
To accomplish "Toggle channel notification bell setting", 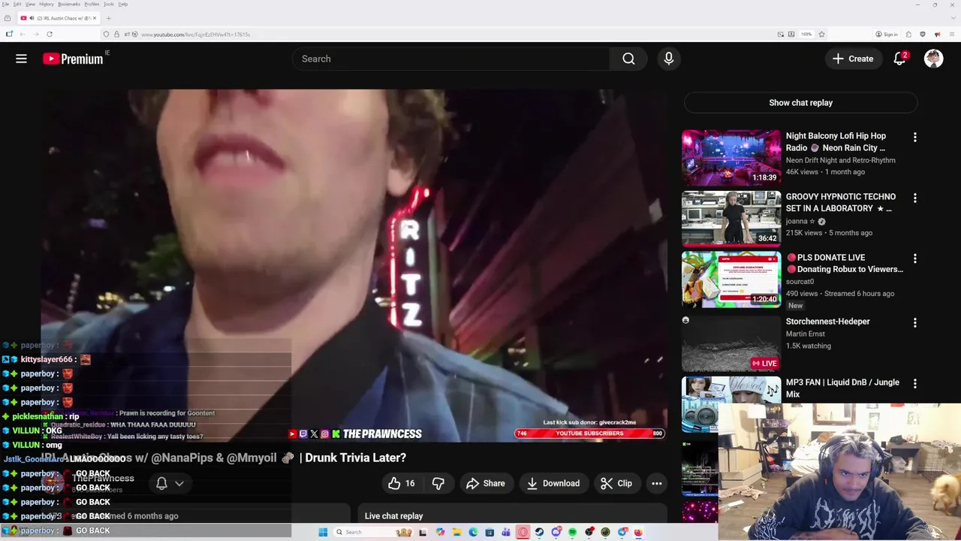I will tap(161, 483).
